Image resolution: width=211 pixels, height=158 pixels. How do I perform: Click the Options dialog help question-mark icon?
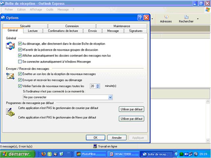[x=140, y=18]
